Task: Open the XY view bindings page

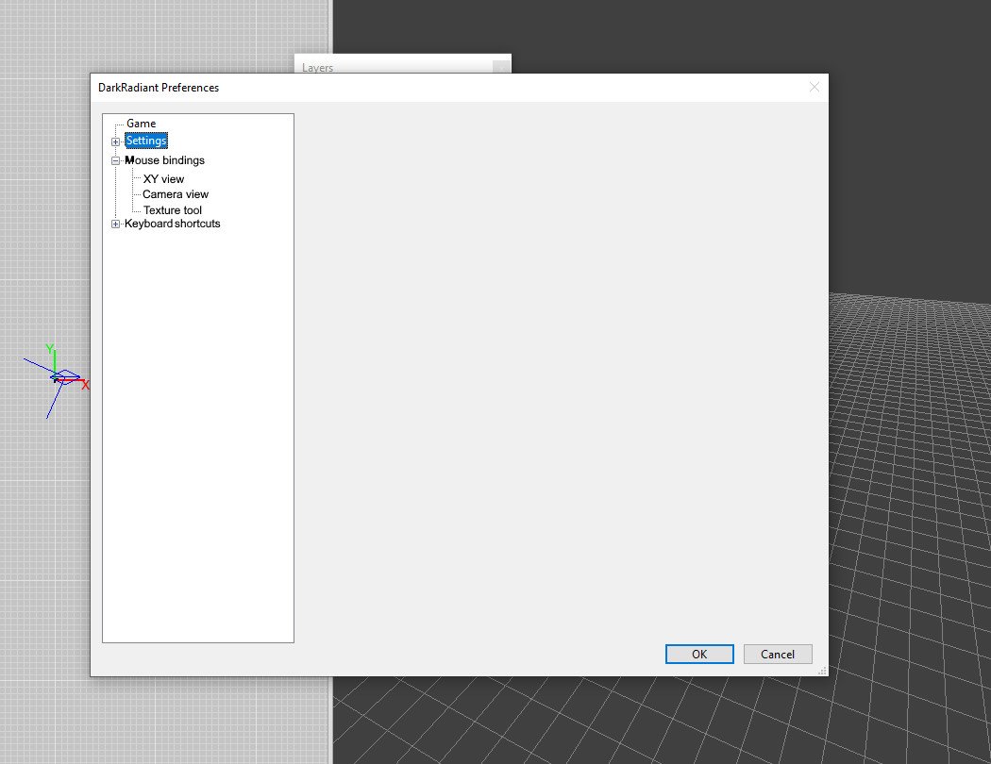Action: (x=163, y=179)
